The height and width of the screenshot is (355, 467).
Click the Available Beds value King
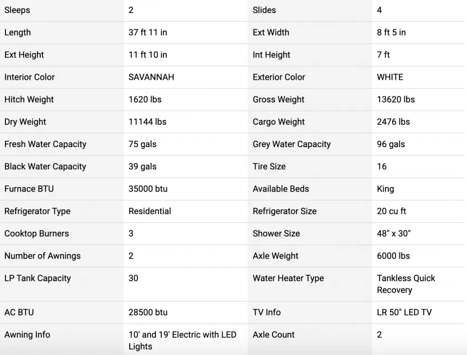point(386,189)
